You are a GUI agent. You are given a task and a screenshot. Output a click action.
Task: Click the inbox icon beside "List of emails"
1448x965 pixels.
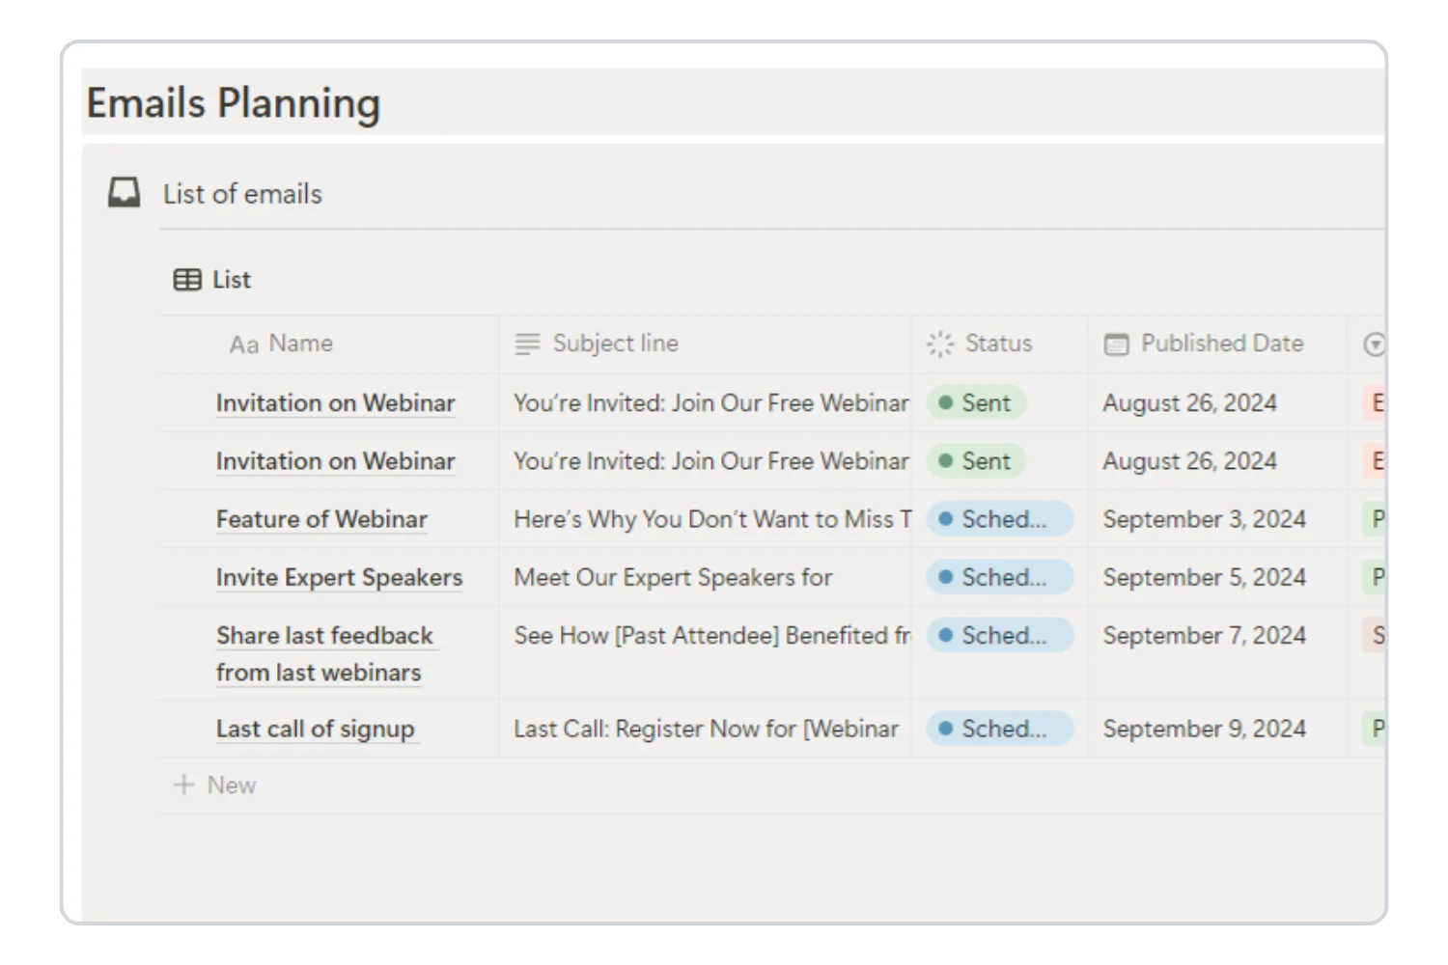coord(124,192)
